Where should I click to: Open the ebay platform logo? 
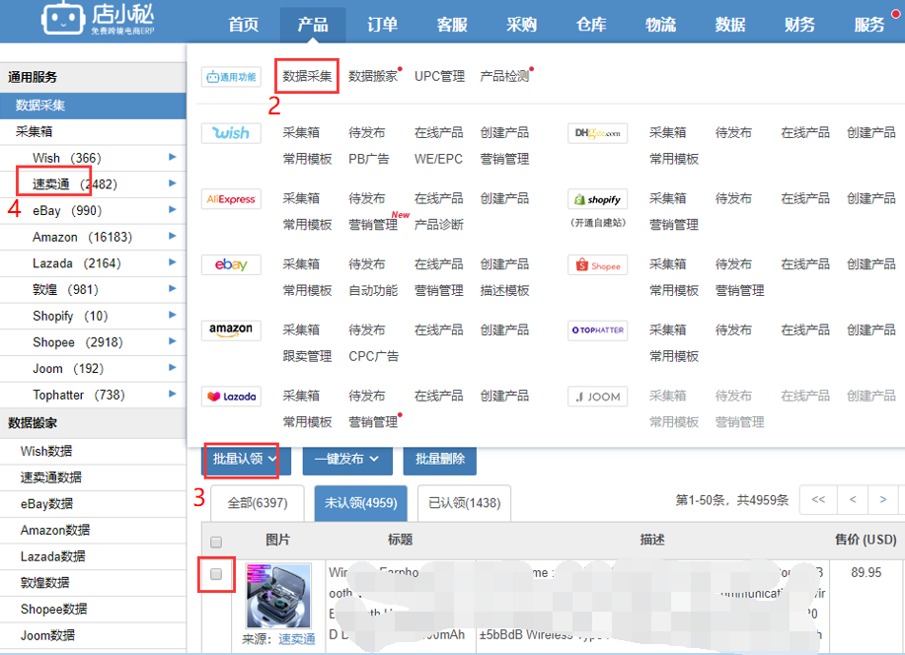tap(231, 265)
